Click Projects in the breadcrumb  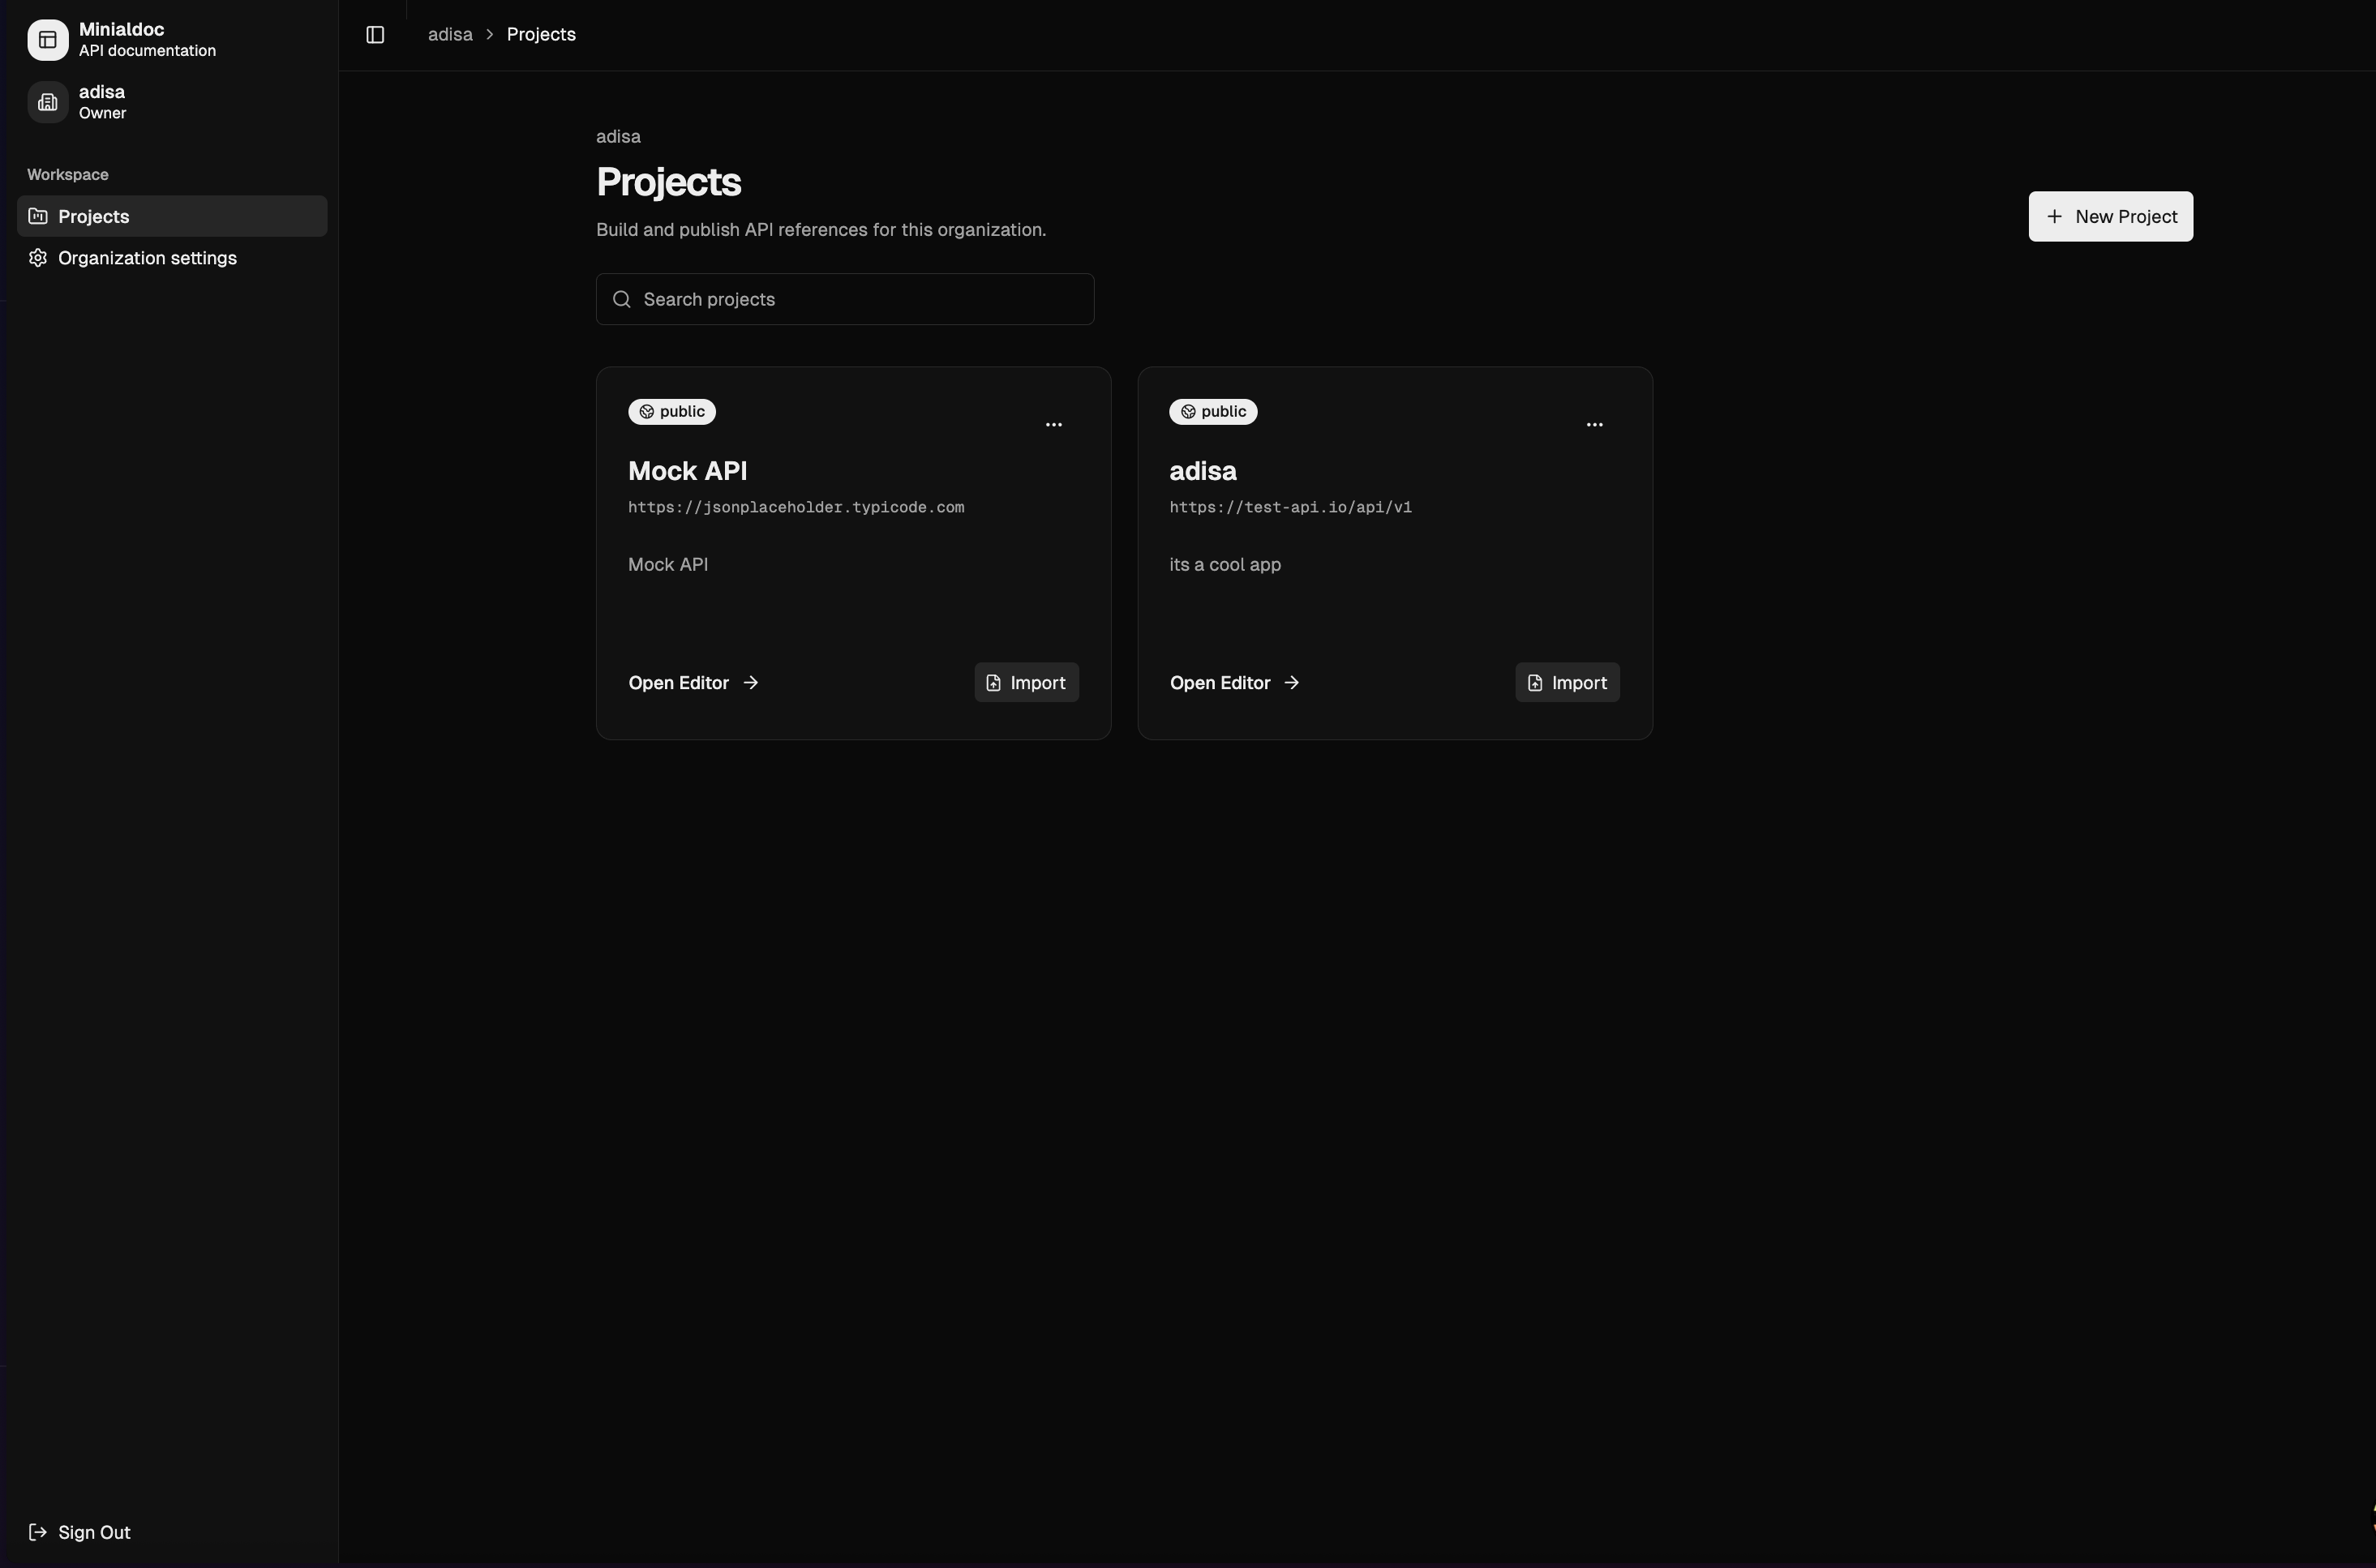tap(541, 35)
